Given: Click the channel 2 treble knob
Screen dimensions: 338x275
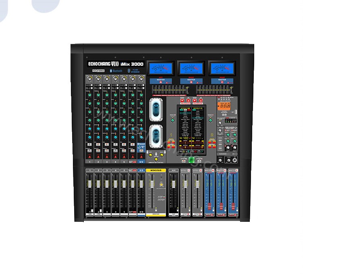Looking at the screenshot, I should click(98, 95).
